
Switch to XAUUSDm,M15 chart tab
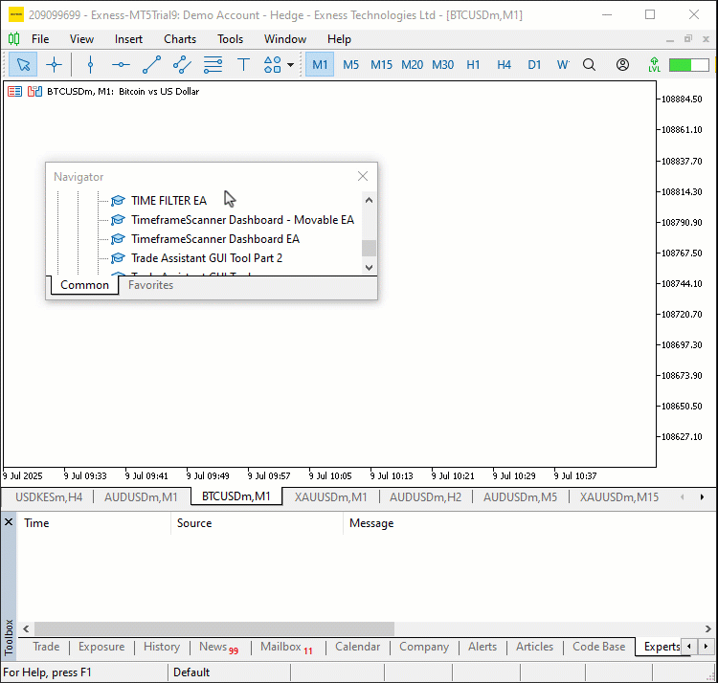(619, 496)
